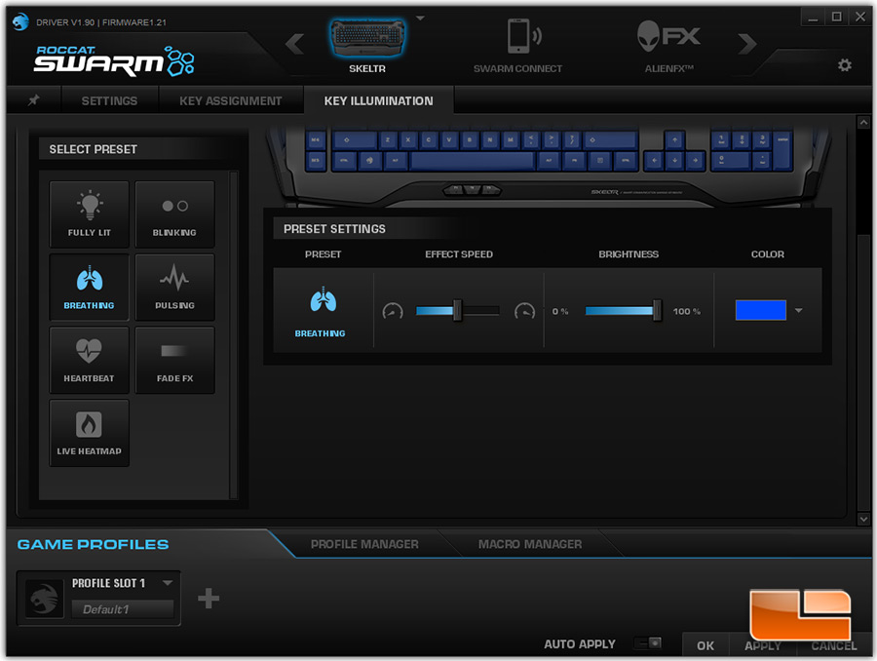
Task: Click the slow speed gauge icon
Action: (393, 311)
